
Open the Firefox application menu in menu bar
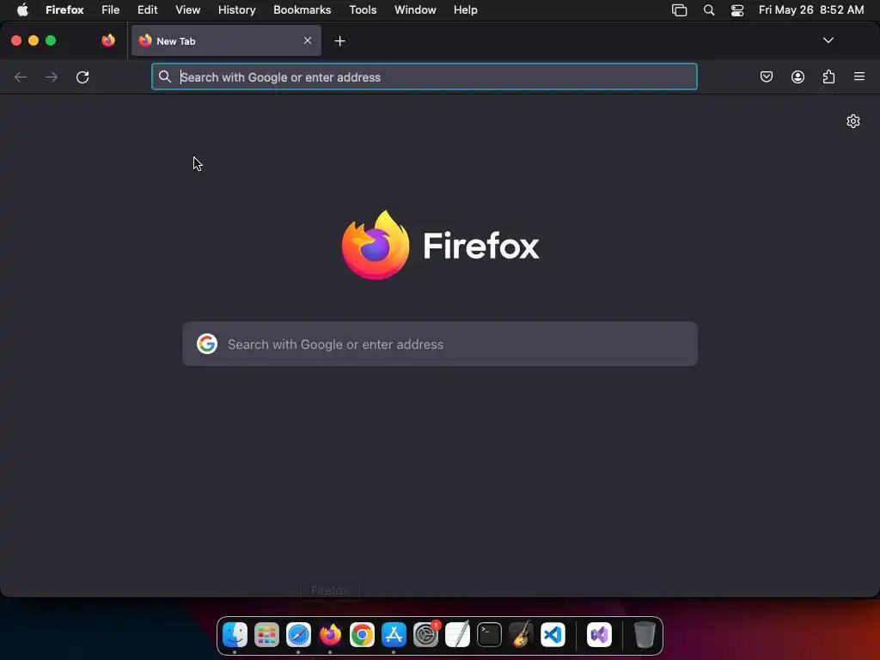pyautogui.click(x=64, y=10)
